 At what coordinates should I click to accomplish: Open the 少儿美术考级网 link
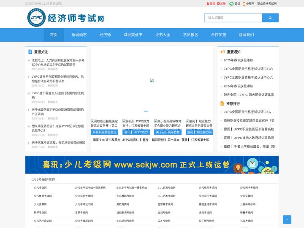[249, 187]
